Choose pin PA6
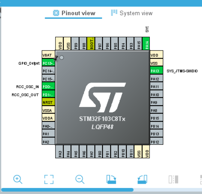The image size is (202, 194). click(83, 151)
